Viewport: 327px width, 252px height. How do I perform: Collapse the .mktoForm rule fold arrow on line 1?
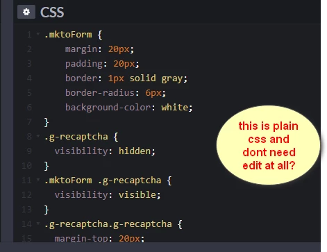point(38,34)
